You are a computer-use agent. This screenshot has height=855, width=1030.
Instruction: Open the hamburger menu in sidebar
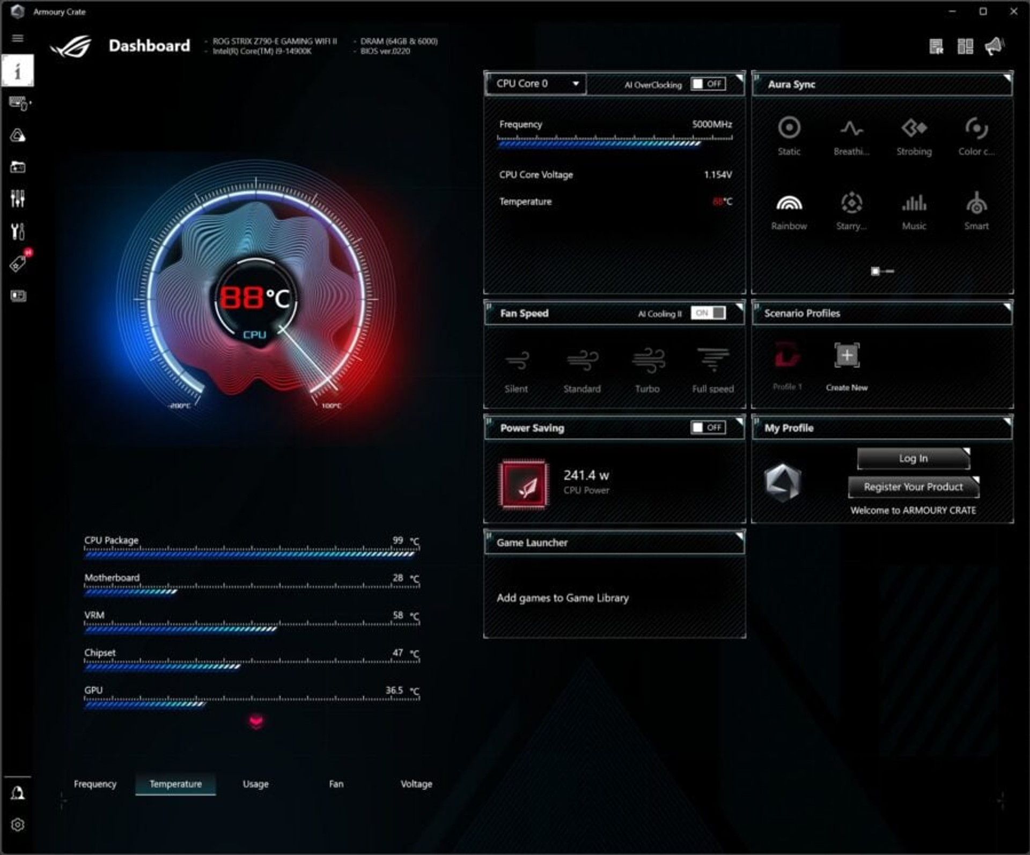(18, 38)
